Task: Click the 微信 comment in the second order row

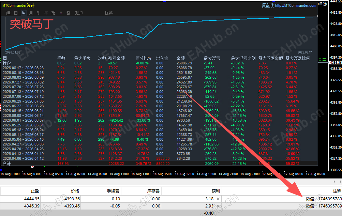Action: pyautogui.click(x=324, y=206)
